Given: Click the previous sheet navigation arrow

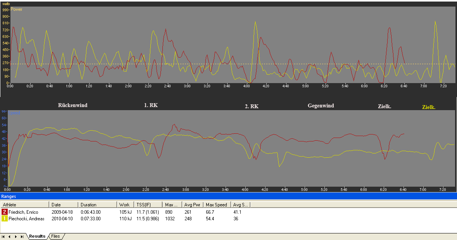Looking at the screenshot, I should tap(10, 236).
